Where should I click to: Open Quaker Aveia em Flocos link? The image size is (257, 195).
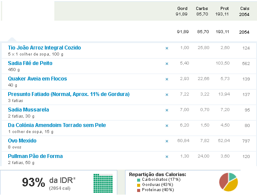click(38, 79)
